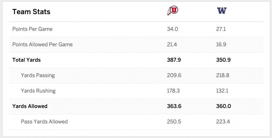Select the Total Yards row label
The image size is (272, 138).
pyautogui.click(x=27, y=60)
